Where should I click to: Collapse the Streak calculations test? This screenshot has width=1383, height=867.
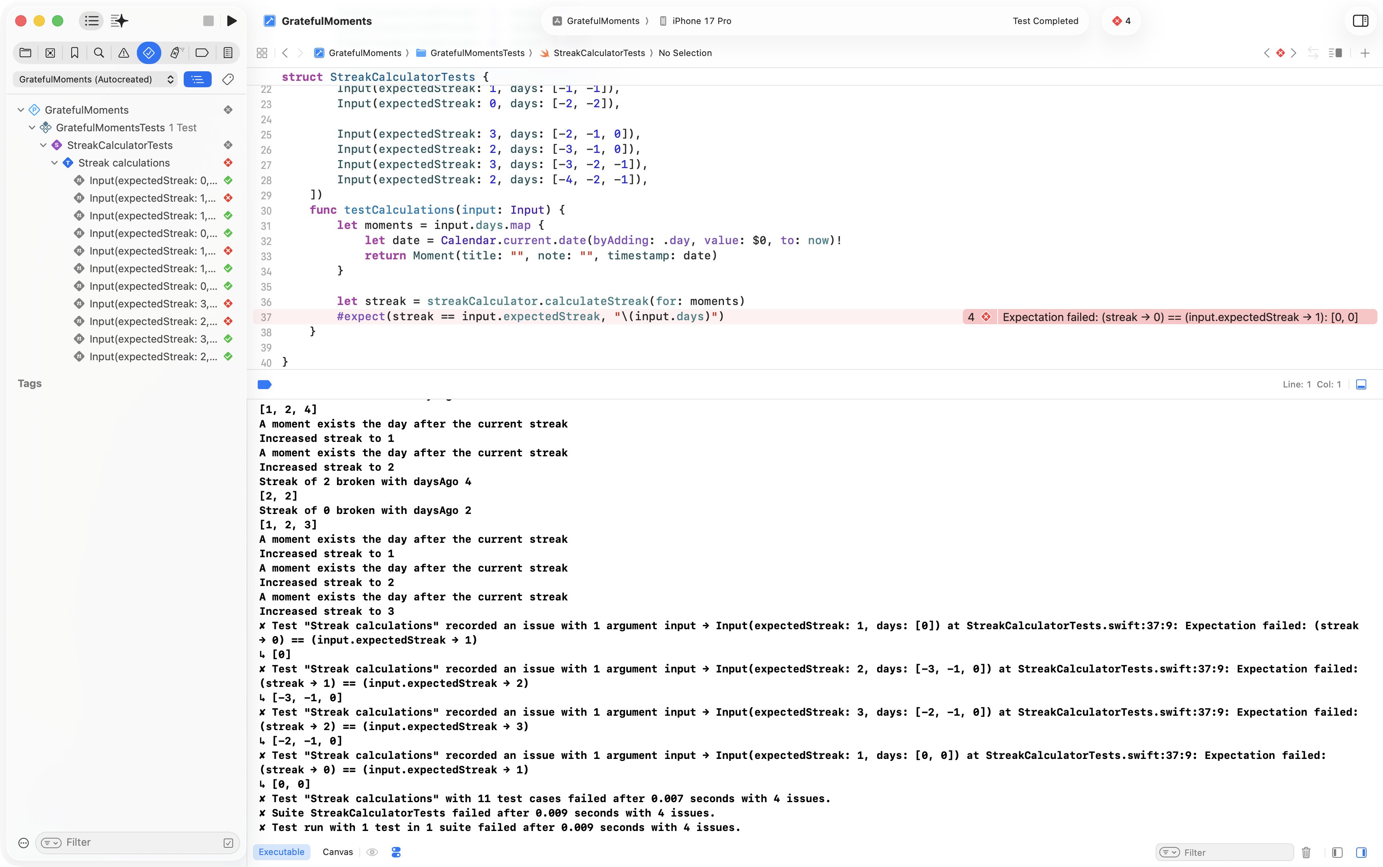(x=54, y=163)
